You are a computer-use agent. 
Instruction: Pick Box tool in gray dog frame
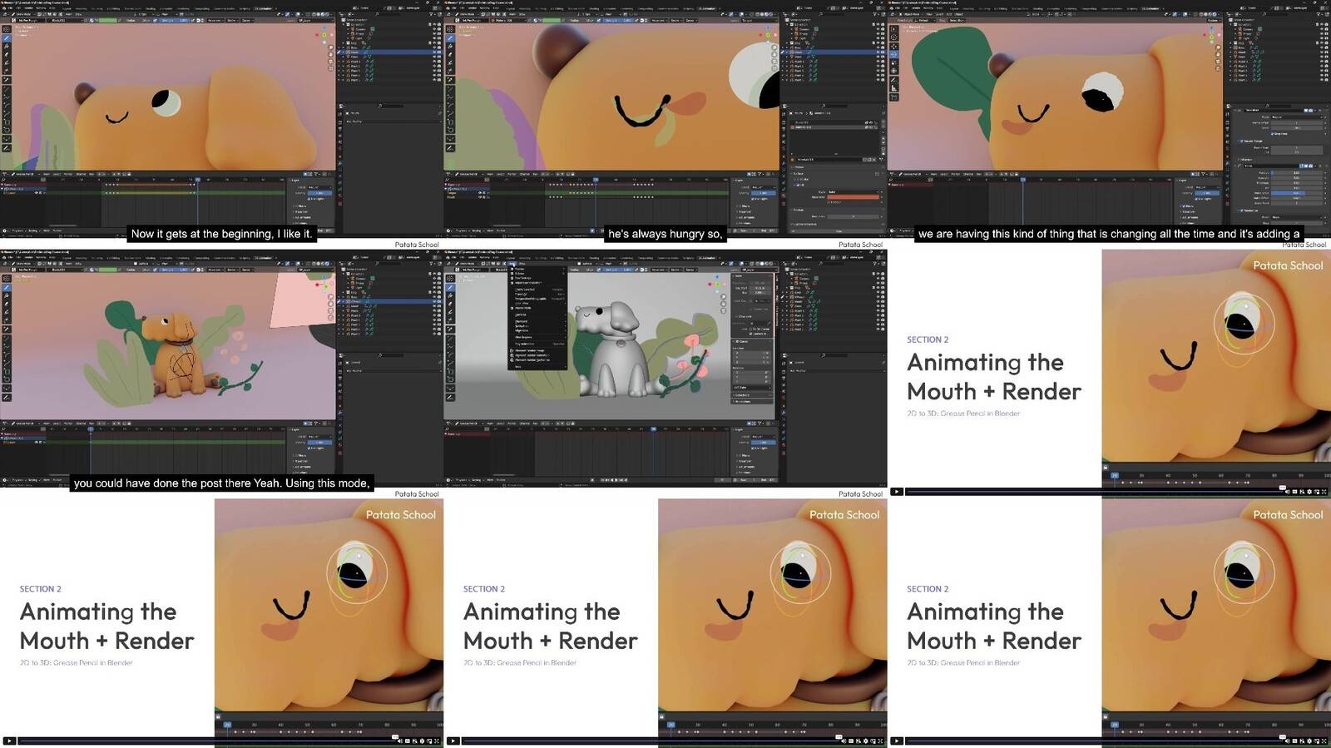[450, 372]
